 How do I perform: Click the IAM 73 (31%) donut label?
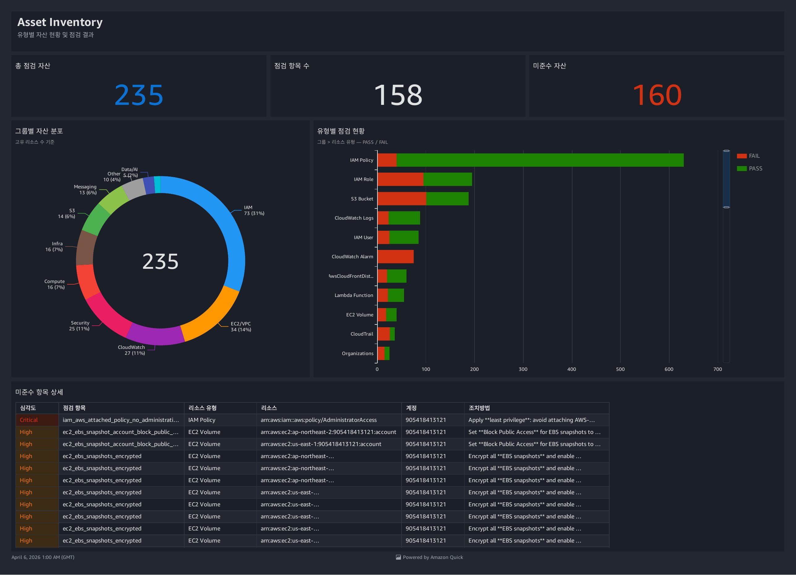(254, 210)
